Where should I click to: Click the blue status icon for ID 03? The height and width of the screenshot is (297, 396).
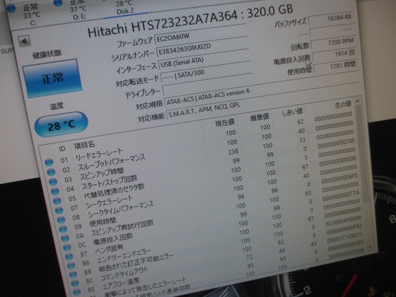coord(53,181)
